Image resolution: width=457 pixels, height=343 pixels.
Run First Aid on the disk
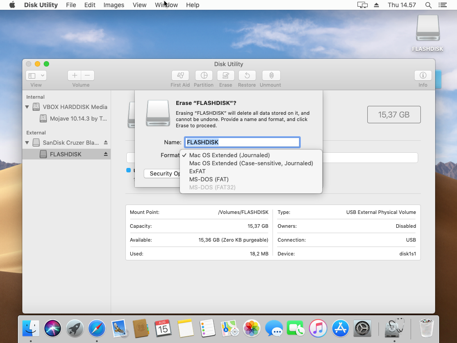[x=180, y=75]
